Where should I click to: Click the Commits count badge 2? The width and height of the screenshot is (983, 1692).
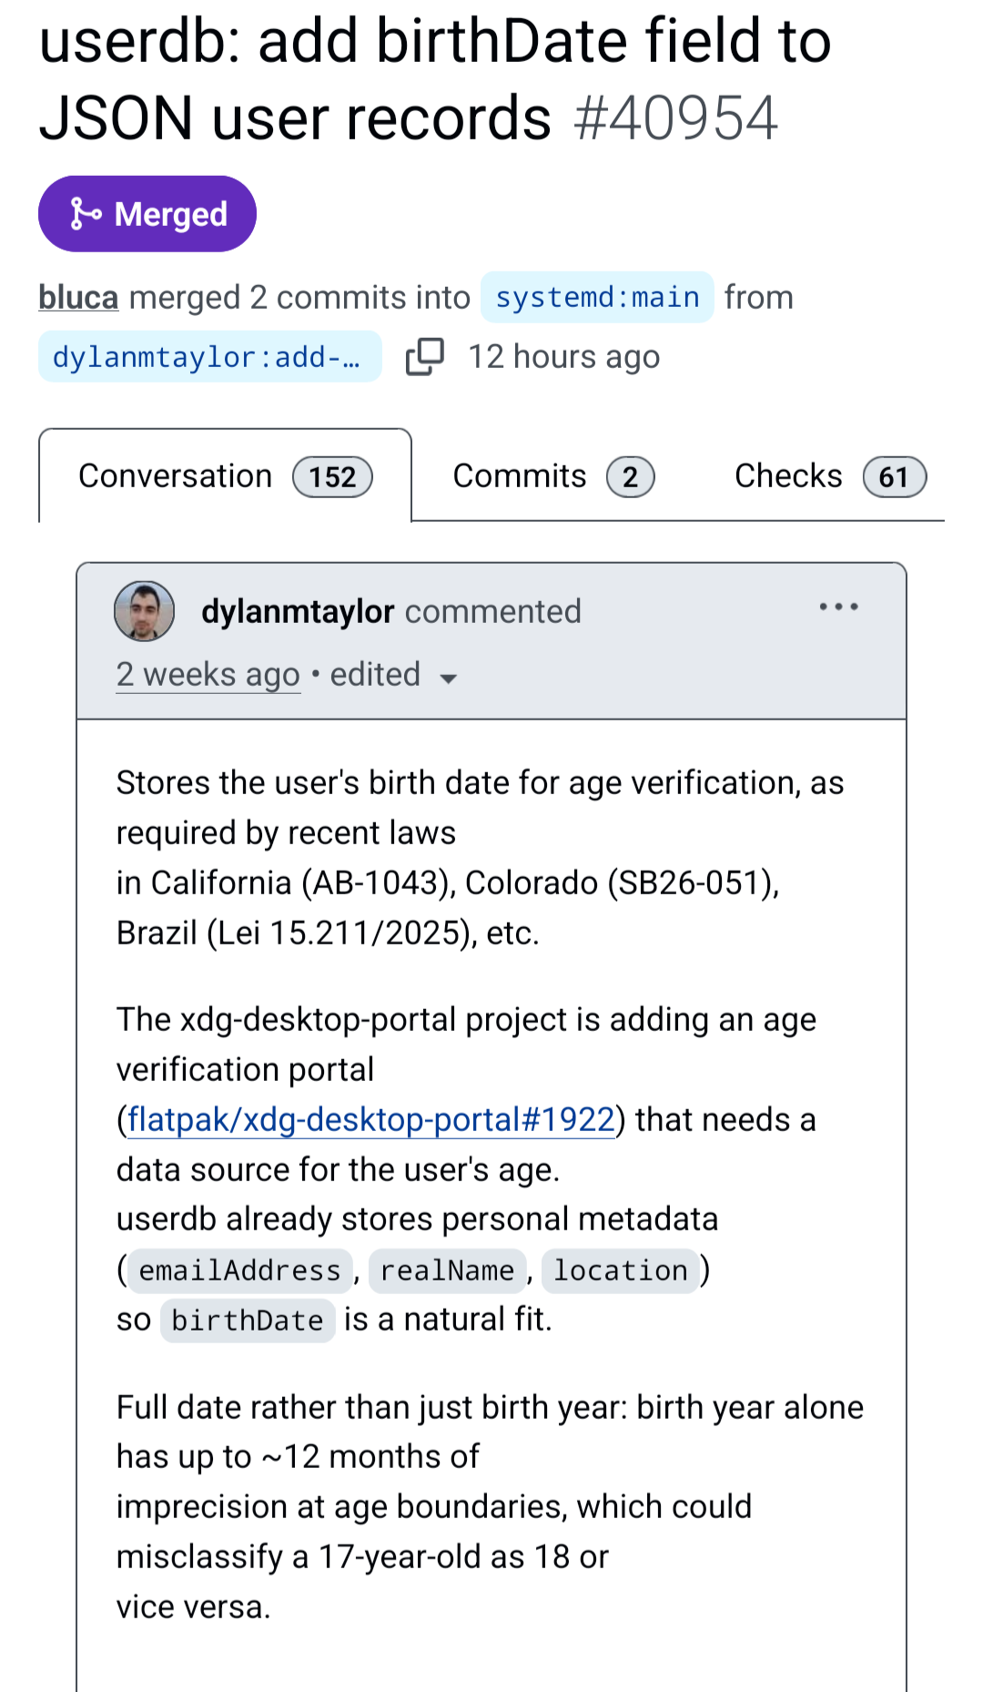point(630,477)
